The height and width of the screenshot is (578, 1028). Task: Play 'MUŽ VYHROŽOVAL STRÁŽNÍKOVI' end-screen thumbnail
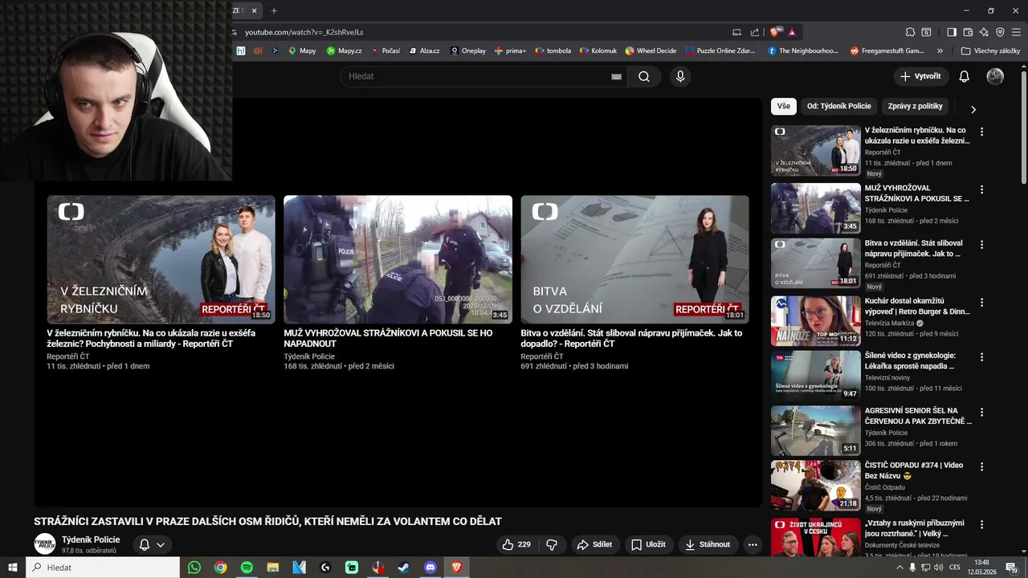[398, 259]
